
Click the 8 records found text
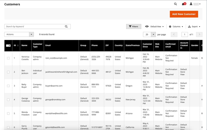click(x=47, y=34)
